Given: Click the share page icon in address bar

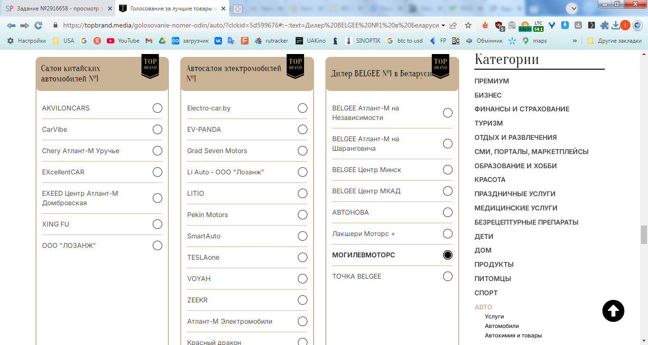Looking at the screenshot, I should pyautogui.click(x=453, y=26).
